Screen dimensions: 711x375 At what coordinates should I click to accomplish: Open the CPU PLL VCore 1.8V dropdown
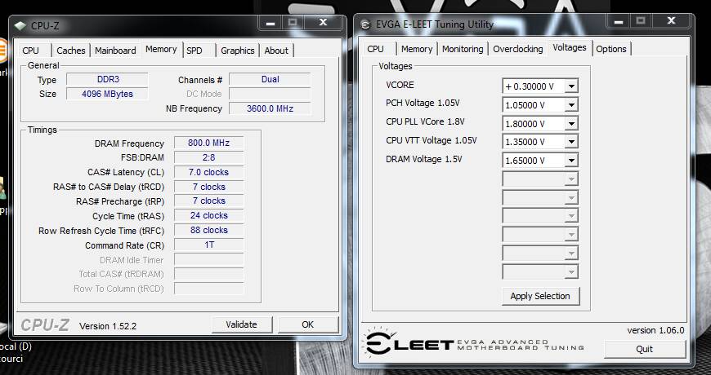click(571, 123)
